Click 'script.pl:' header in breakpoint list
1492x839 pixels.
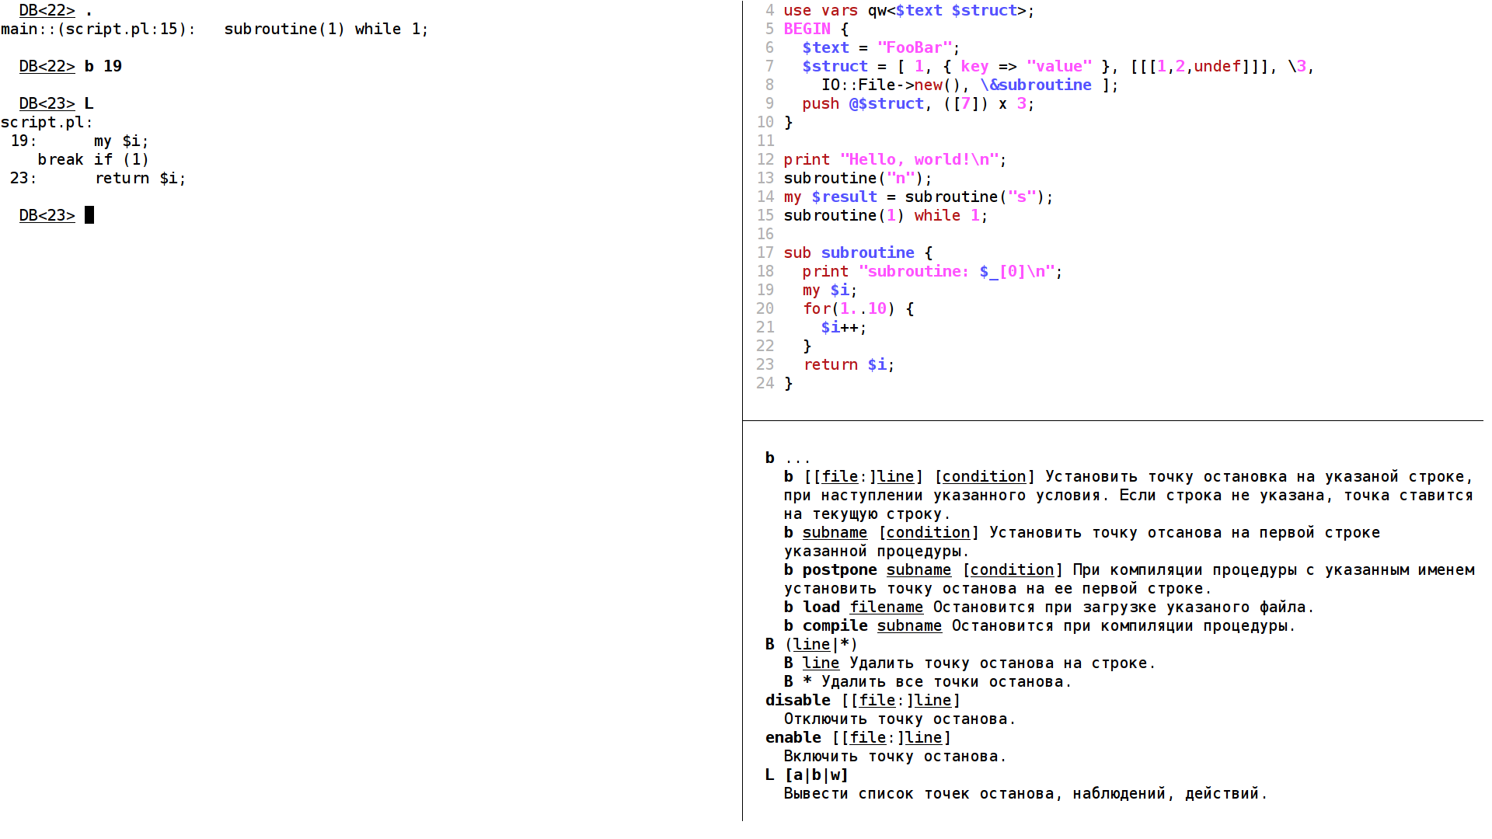47,122
